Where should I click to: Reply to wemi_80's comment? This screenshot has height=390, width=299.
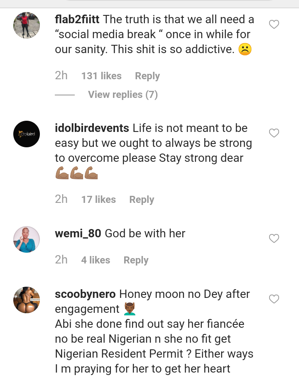coord(136,260)
